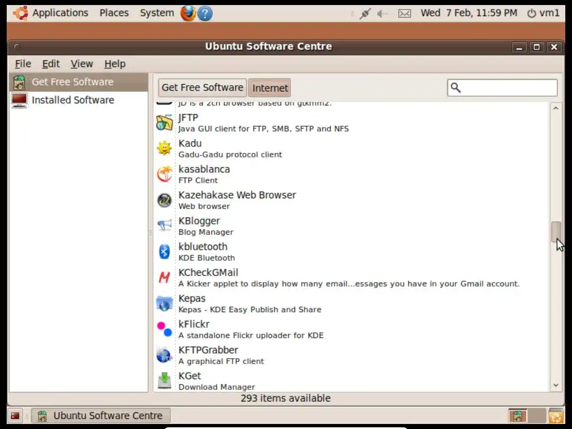Select Kazehakase Web Browser title text
572x429 pixels.
237,195
